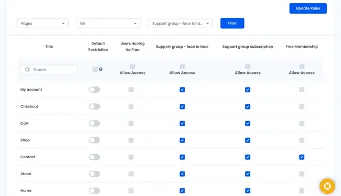Uncheck subscription access for Contact

pos(248,157)
